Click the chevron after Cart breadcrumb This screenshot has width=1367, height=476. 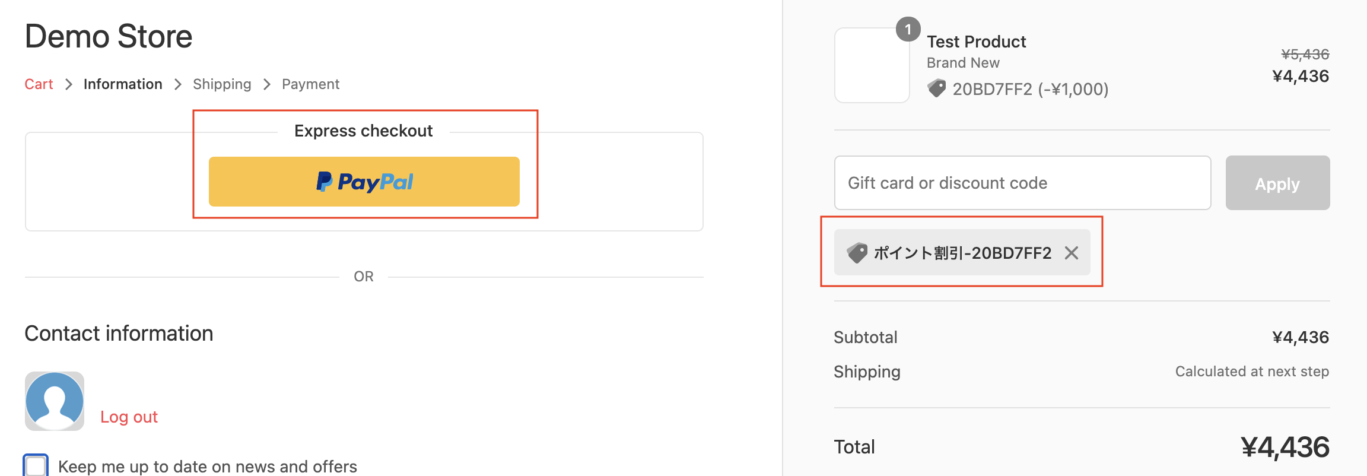click(69, 84)
